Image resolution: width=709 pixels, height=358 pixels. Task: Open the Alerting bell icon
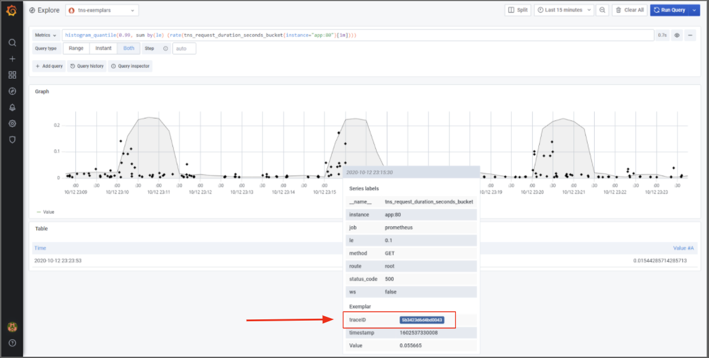coord(12,107)
